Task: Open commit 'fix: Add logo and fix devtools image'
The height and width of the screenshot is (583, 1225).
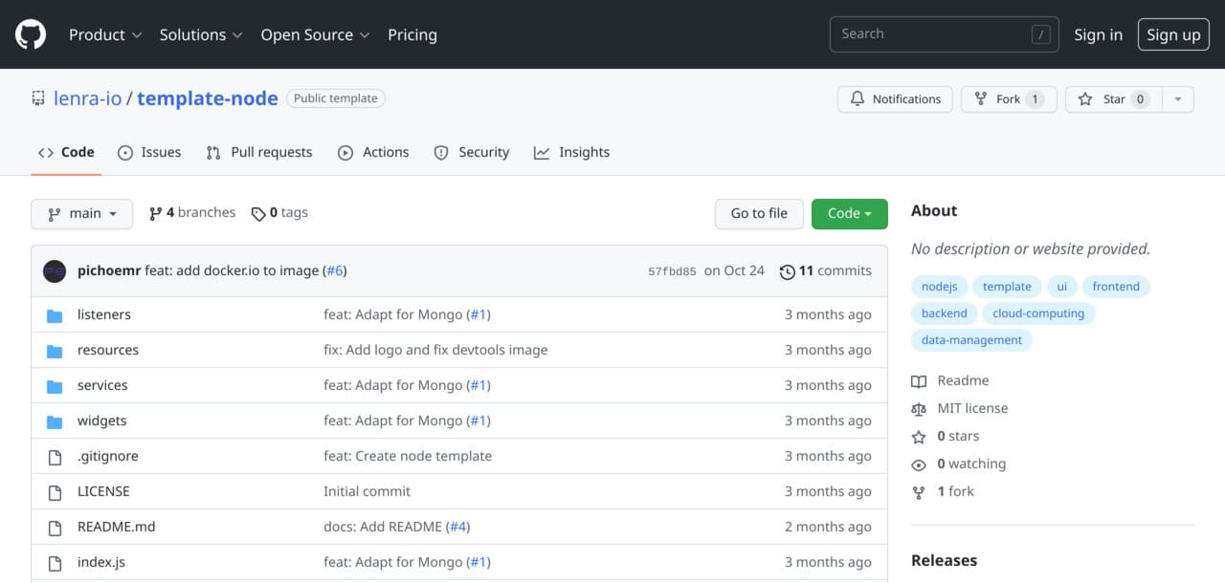Action: coord(435,351)
